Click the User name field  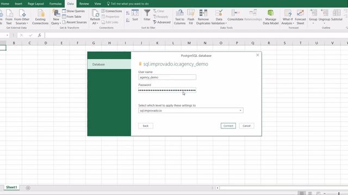pos(167,77)
